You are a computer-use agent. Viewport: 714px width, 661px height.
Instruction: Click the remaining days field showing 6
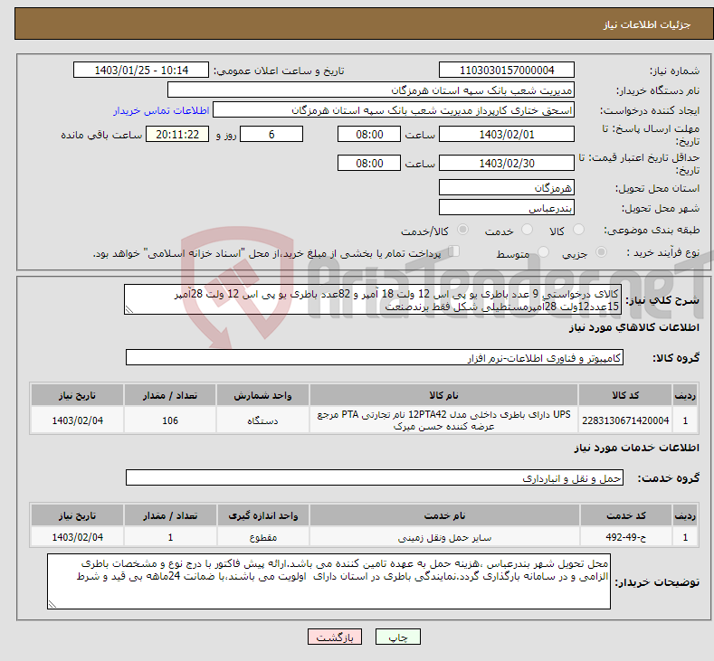click(x=271, y=135)
